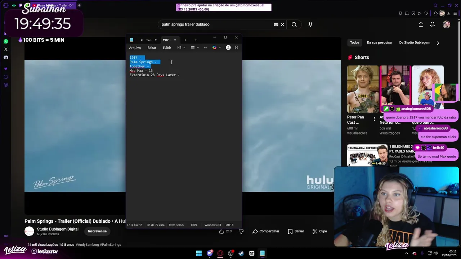Select De Studio Dublagem chip

(415, 42)
